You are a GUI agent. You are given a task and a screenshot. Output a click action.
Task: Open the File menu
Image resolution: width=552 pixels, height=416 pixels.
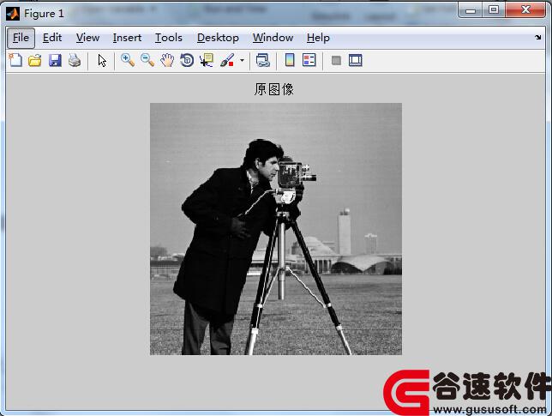point(21,38)
